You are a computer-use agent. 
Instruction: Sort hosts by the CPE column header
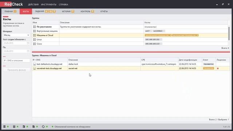159,60
